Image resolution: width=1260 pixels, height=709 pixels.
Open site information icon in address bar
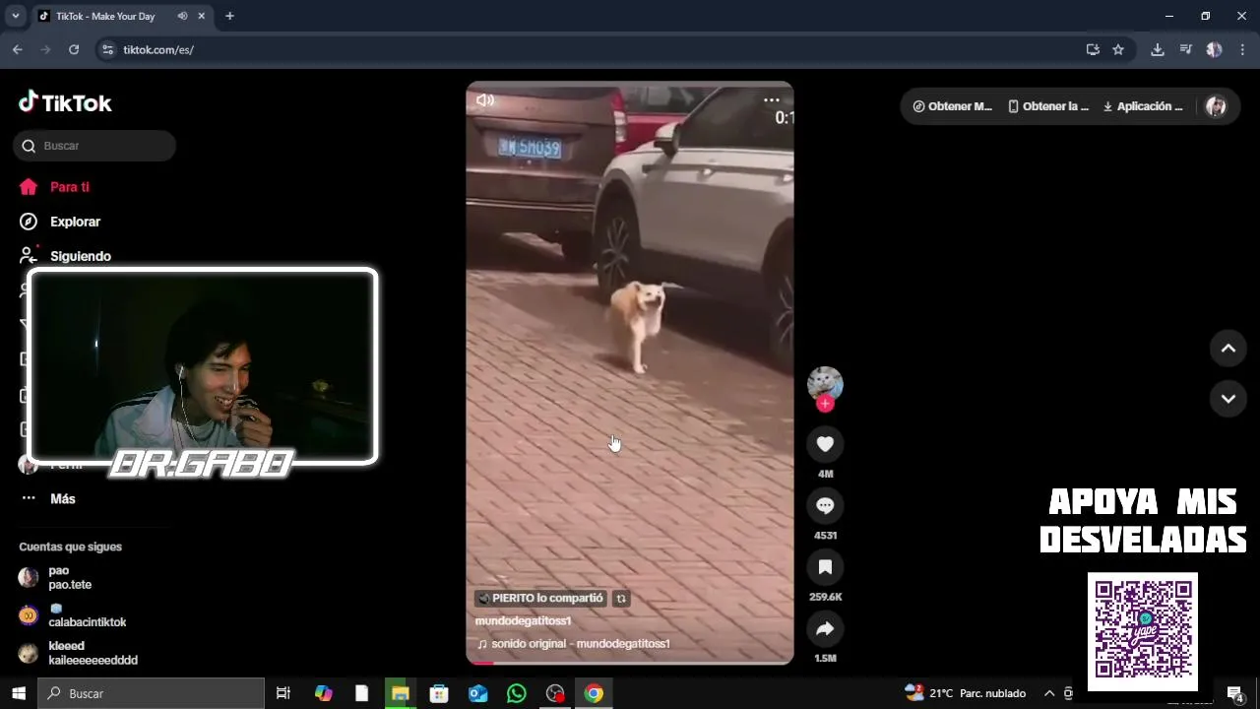tap(108, 49)
